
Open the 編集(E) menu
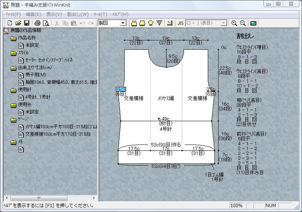coord(33,14)
